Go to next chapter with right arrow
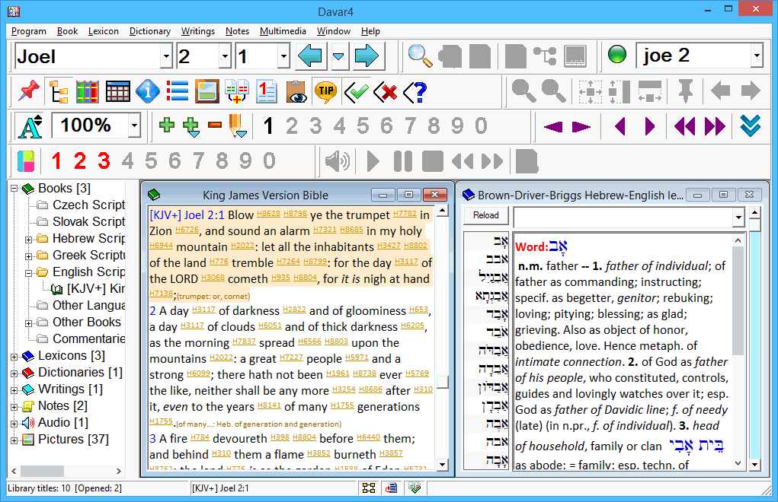778x502 pixels. click(x=368, y=56)
